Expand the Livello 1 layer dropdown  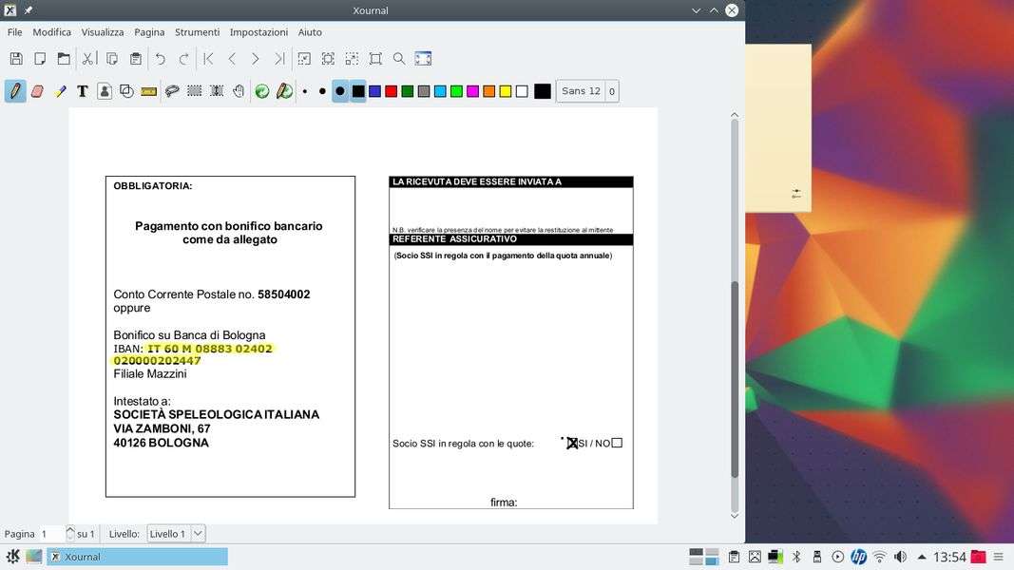pyautogui.click(x=198, y=534)
